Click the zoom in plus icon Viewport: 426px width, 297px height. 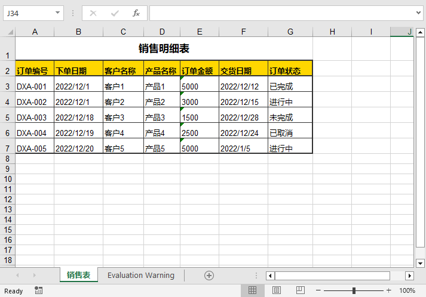(x=388, y=290)
